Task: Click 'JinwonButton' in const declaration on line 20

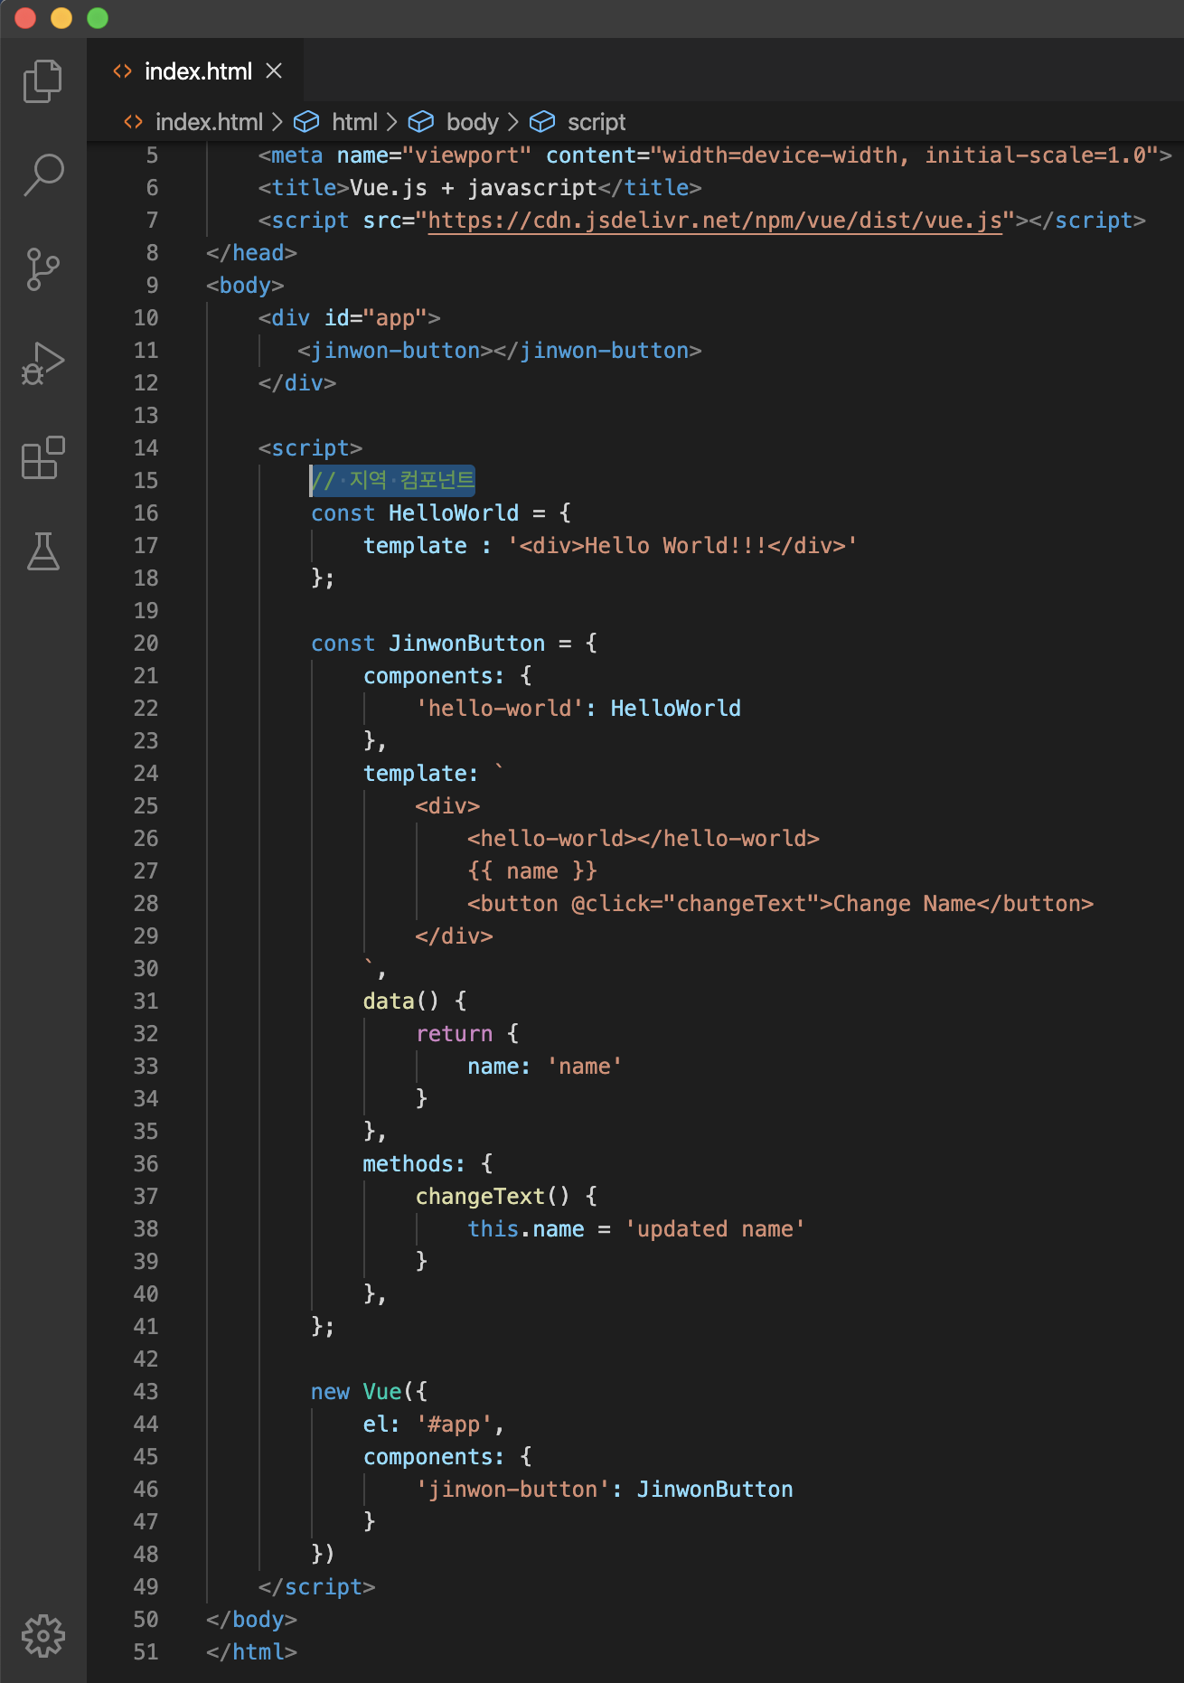Action: (x=466, y=644)
